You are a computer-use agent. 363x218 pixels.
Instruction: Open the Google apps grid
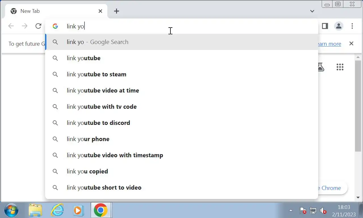(x=340, y=67)
